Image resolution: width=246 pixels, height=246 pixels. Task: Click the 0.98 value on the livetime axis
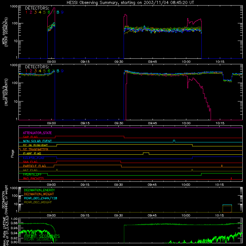(14, 223)
